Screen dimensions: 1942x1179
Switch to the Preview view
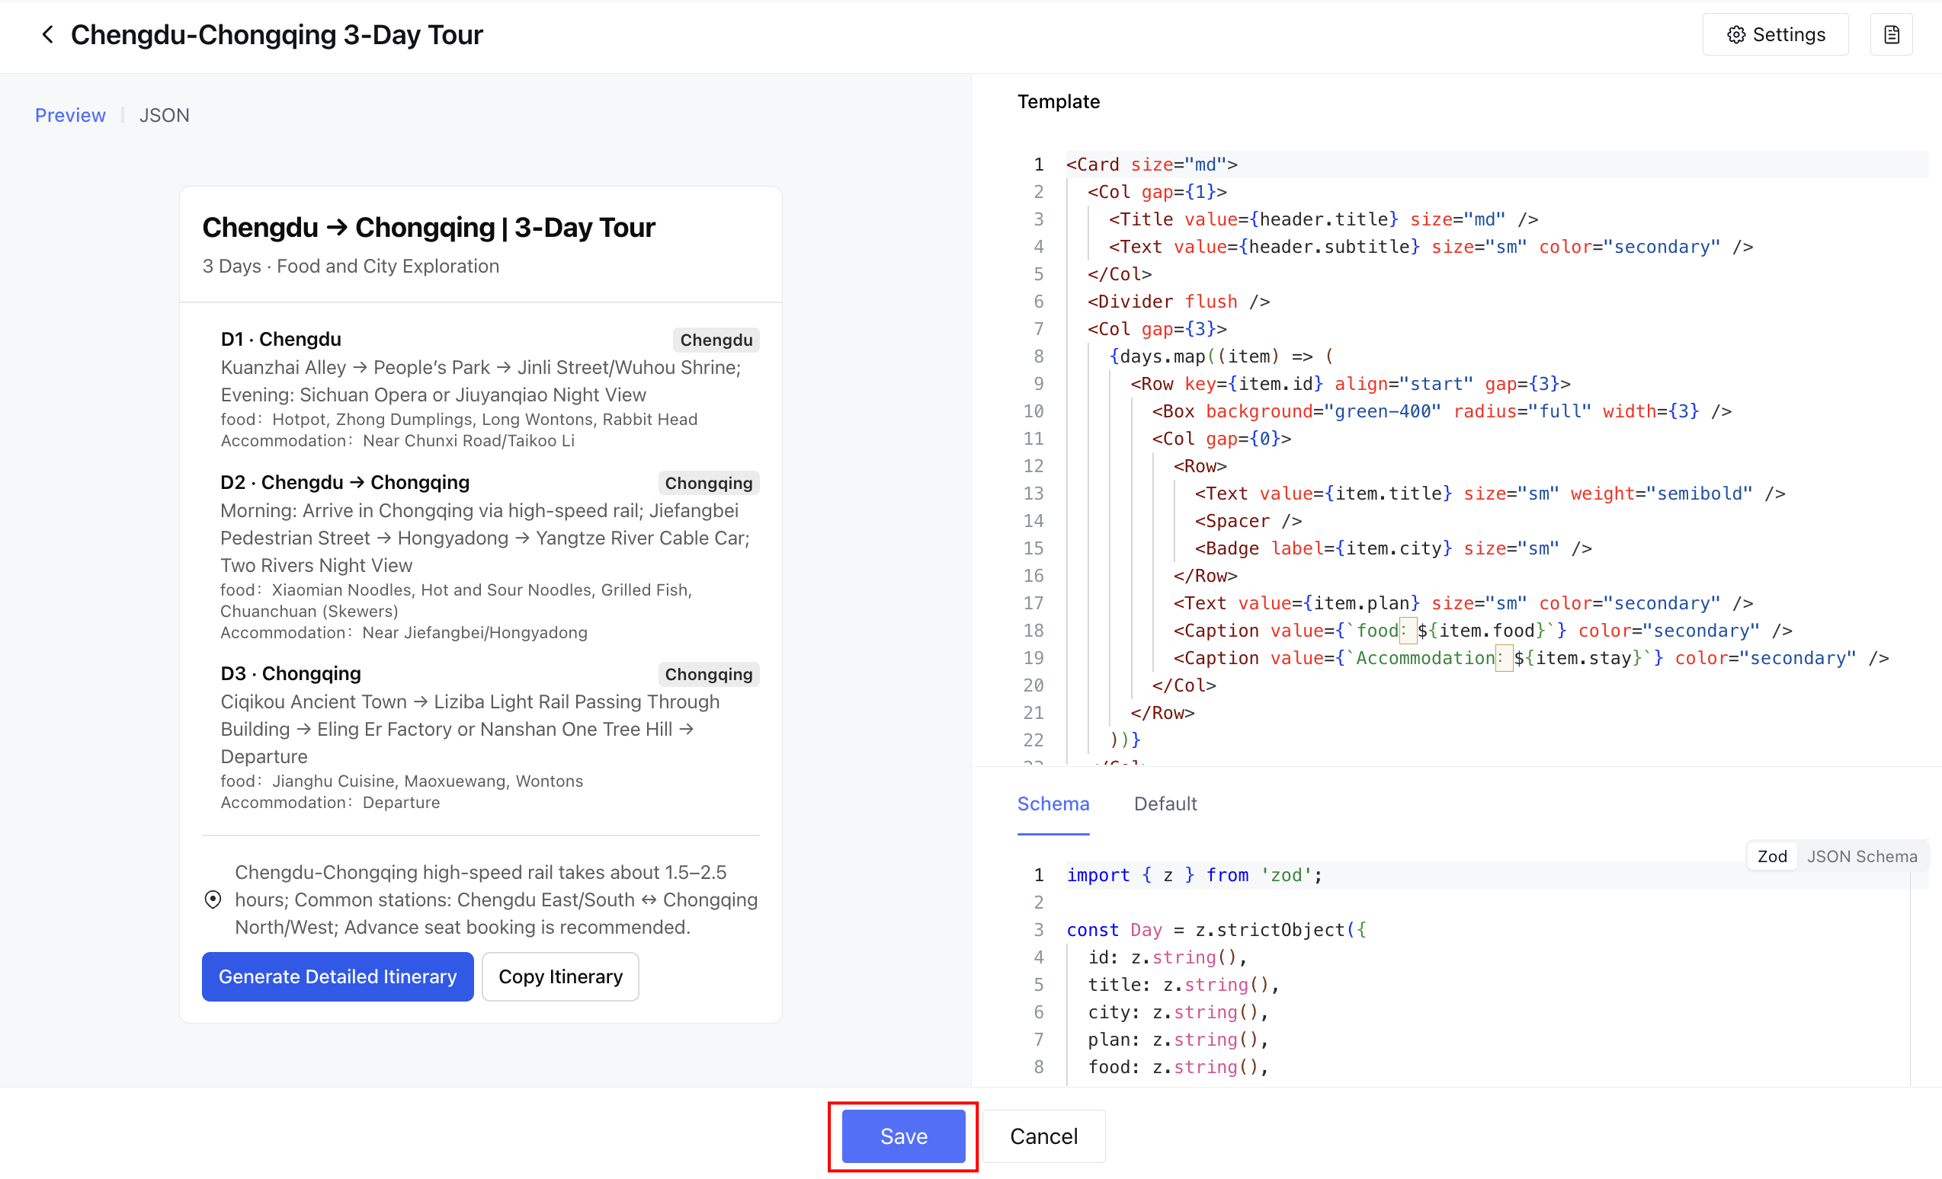[x=70, y=115]
